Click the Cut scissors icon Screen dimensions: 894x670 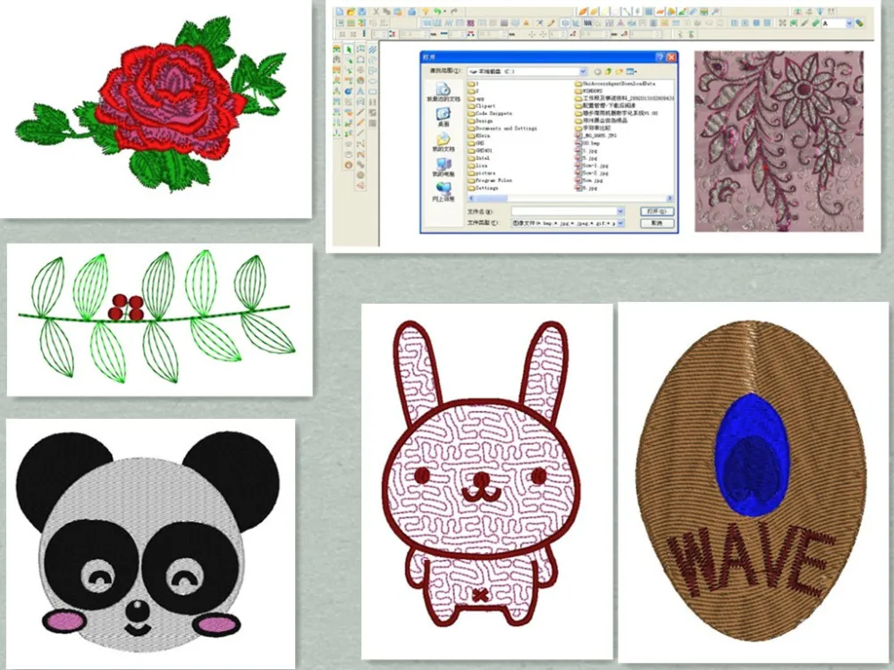click(376, 12)
